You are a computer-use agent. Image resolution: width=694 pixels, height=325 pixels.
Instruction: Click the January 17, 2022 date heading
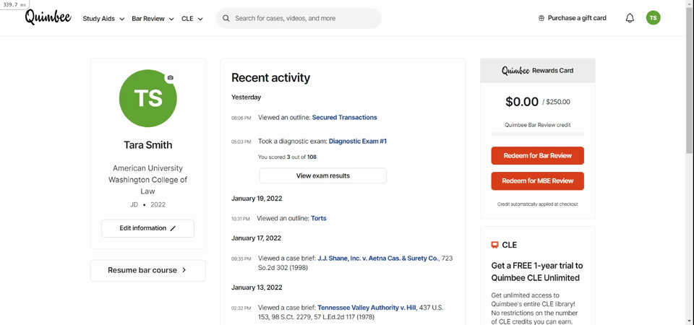[256, 238]
